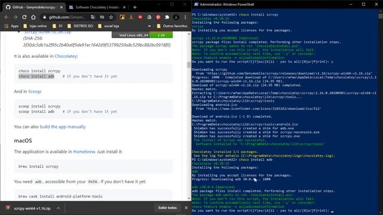The width and height of the screenshot is (383, 215).
Task: Open the red Pinterest extension icon
Action: pyautogui.click(x=158, y=17)
